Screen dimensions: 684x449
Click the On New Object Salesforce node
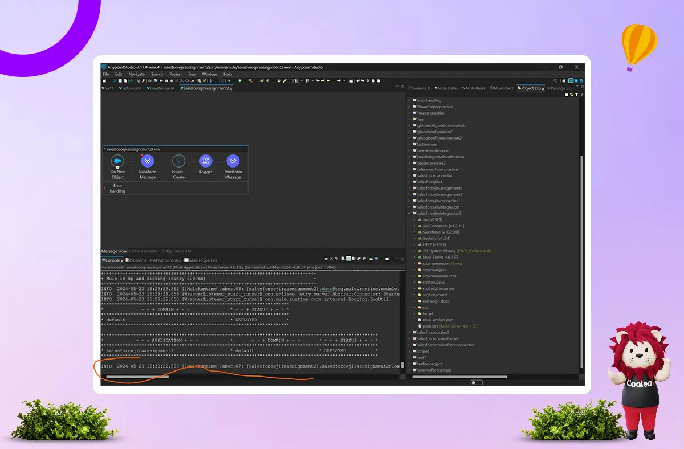(x=117, y=161)
